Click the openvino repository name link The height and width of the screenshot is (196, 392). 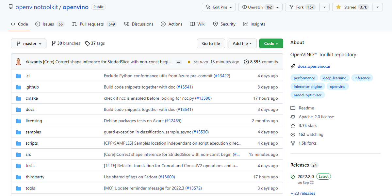coord(75,7)
